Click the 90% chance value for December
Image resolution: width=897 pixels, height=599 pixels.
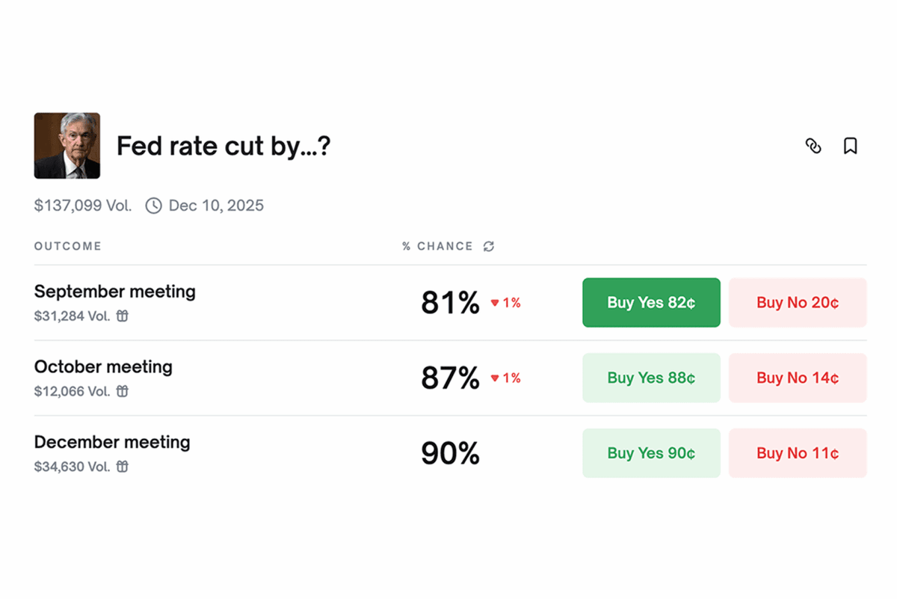click(x=450, y=453)
